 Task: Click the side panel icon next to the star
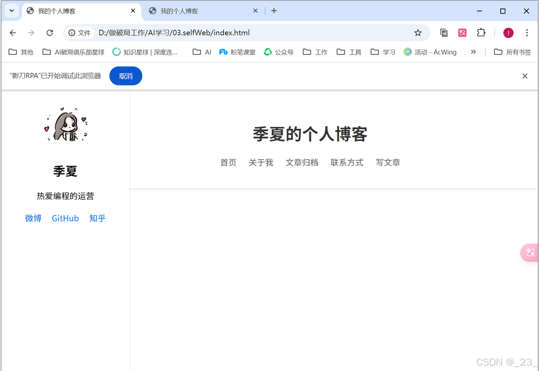pyautogui.click(x=443, y=32)
